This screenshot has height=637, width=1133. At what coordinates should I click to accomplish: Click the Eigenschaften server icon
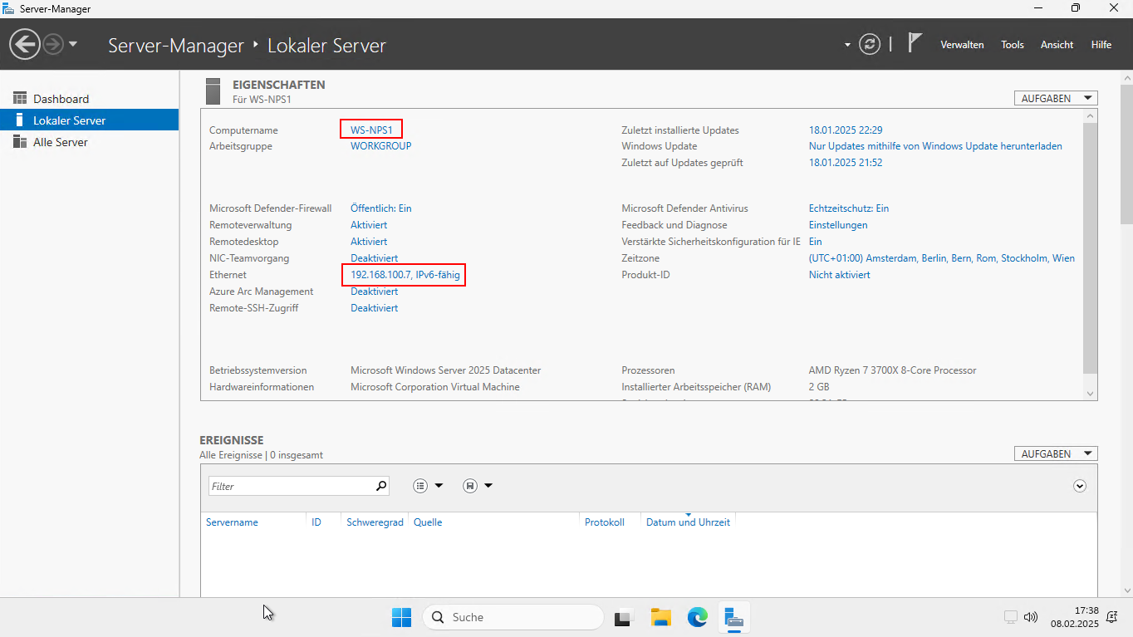click(x=213, y=91)
